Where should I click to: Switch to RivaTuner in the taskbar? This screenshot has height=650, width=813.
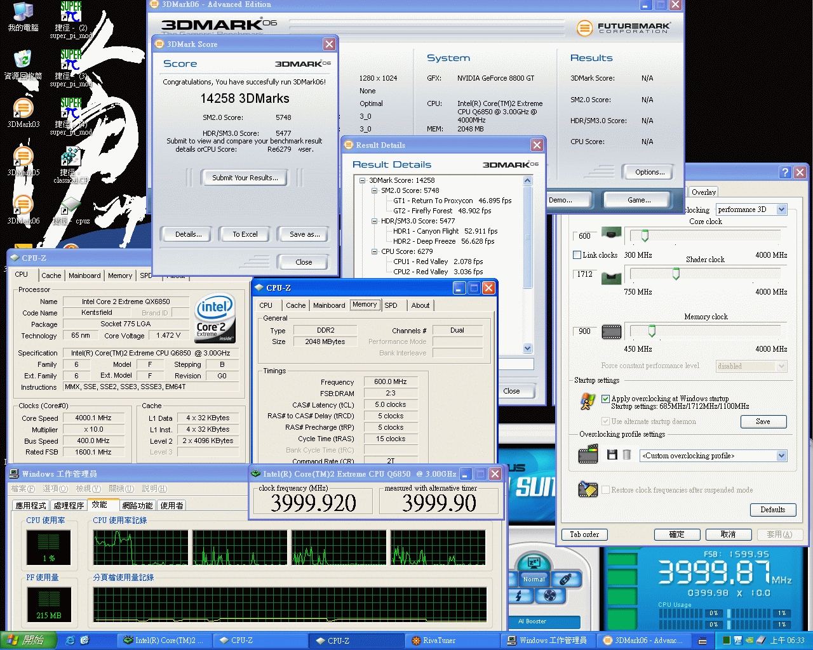pos(454,640)
